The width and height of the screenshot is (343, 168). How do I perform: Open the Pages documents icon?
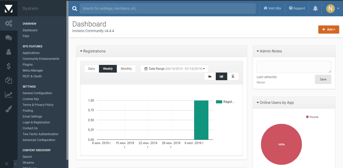(9, 80)
